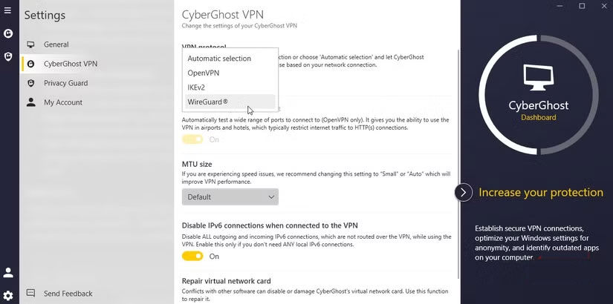Screen dimensions: 613x304
Task: Click the shield icon in the narrow left rail
Action: pos(8,56)
